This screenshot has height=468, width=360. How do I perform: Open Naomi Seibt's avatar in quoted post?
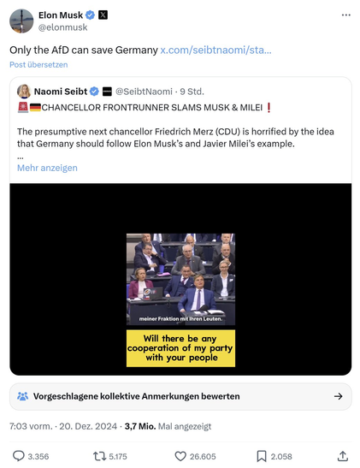(24, 92)
